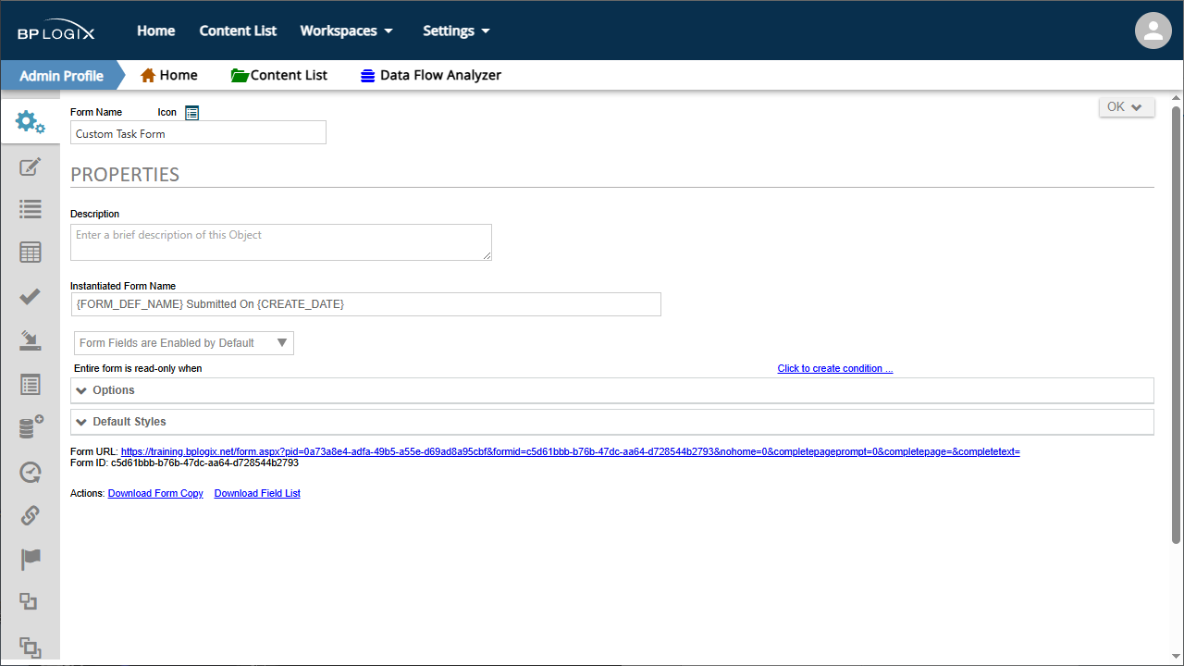Open Form Fields are Enabled by Default dropdown
Screen dimensions: 1184x666
point(184,343)
